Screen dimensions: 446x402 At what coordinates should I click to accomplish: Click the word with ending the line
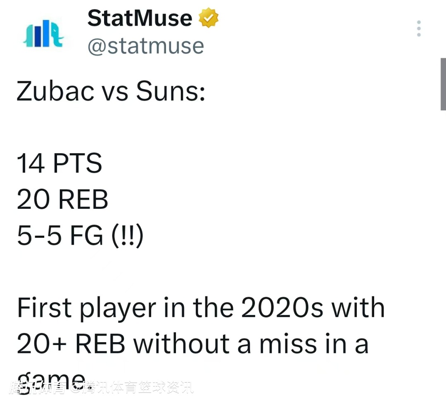[357, 308]
